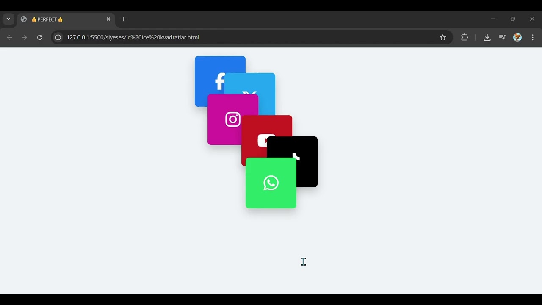Expand the tab search dropdown

click(x=8, y=19)
